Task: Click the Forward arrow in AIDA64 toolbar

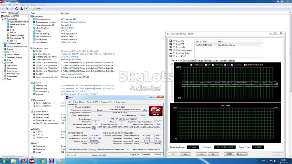Action: (7, 9)
